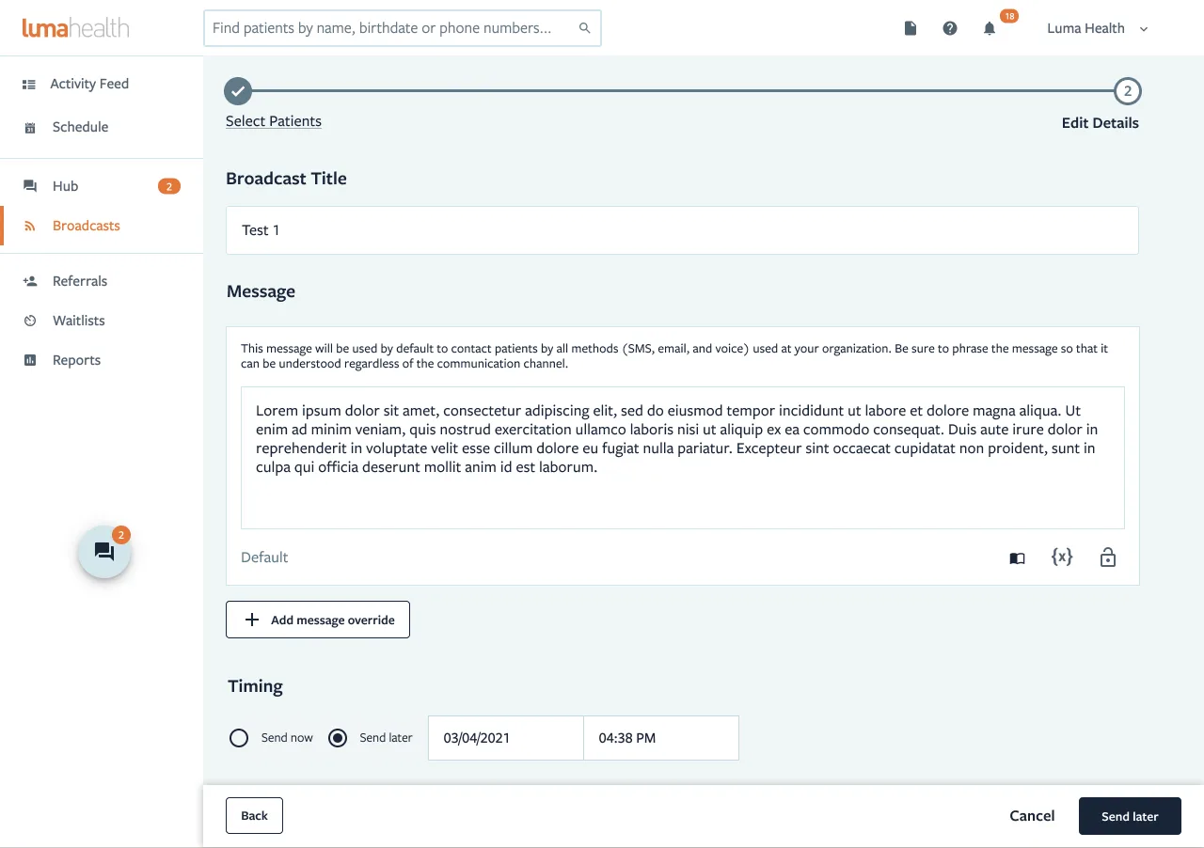Open Reports page

(x=76, y=360)
